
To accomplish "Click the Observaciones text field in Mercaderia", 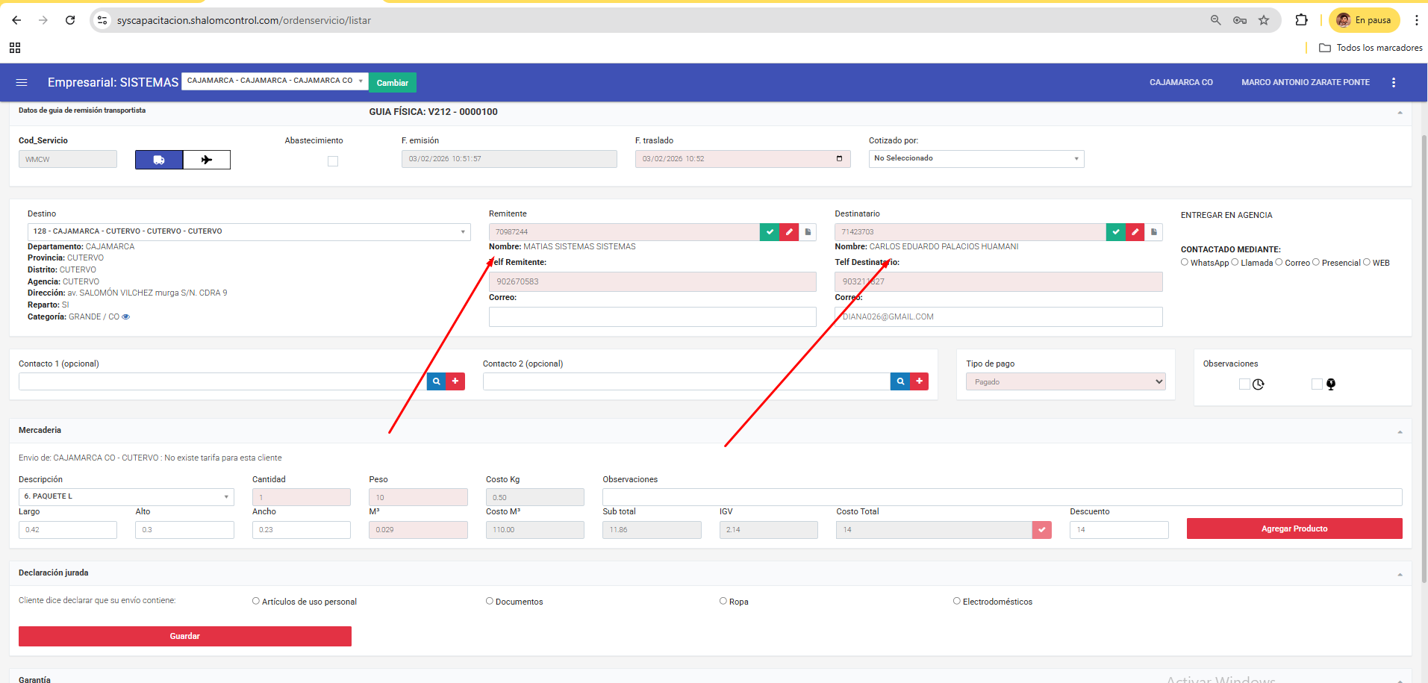I will click(x=1002, y=497).
